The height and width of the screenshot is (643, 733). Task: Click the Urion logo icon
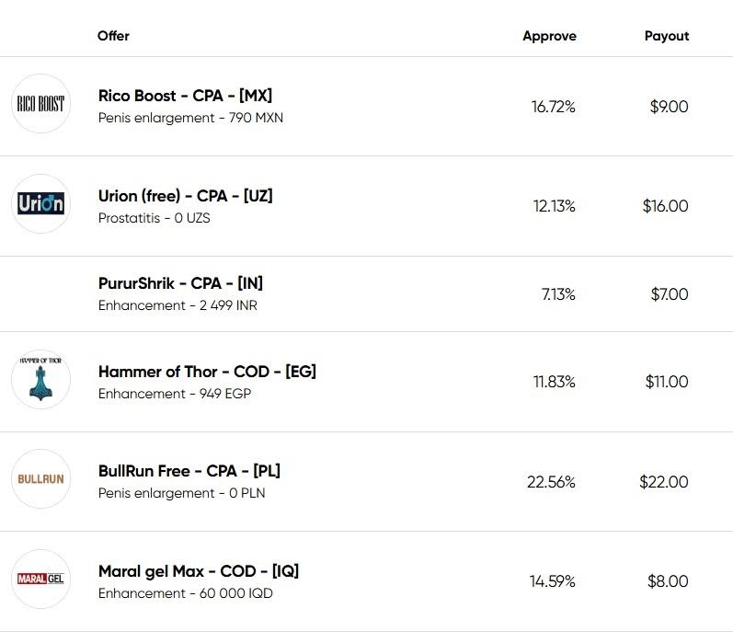40,203
